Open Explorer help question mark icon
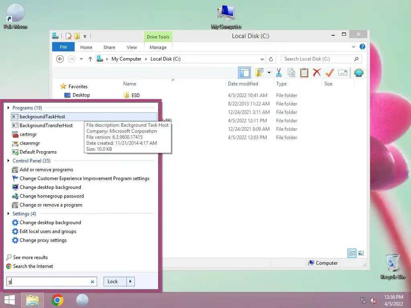 pos(362,47)
